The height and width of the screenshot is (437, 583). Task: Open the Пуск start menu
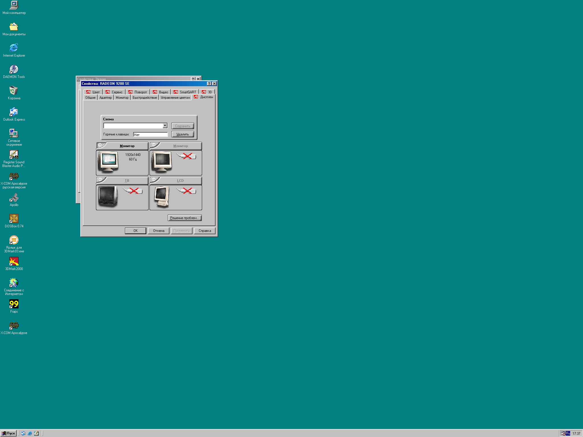(9, 433)
